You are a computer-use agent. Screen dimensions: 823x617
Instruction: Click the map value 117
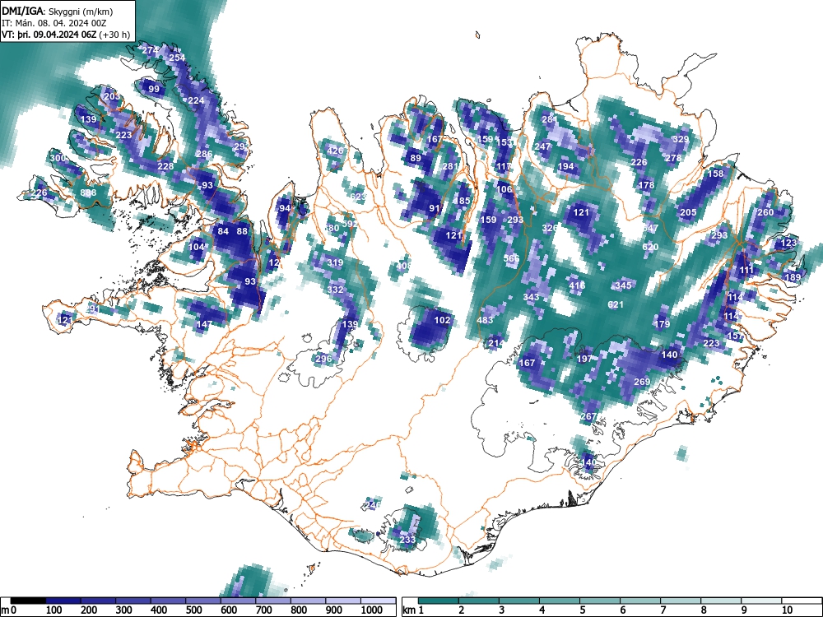504,166
